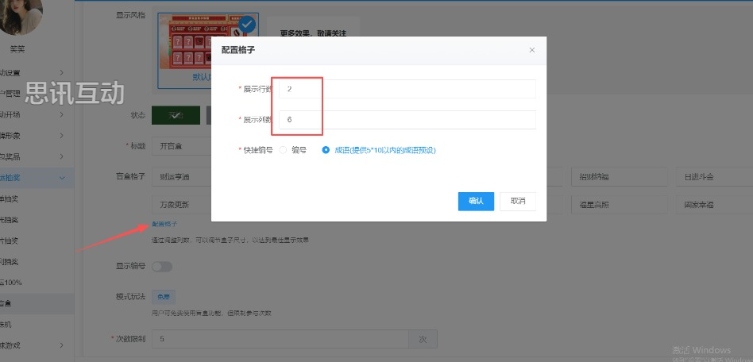Click the 展示行数 input field

point(407,90)
